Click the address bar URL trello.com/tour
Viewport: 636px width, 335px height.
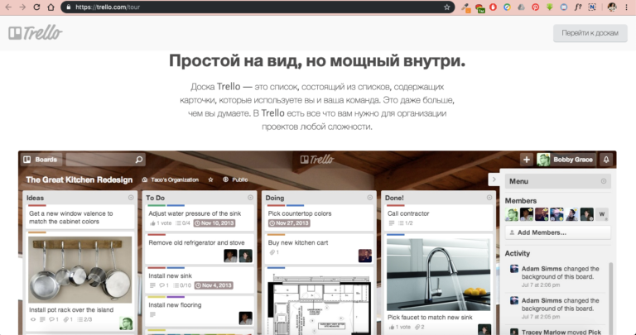coord(108,7)
